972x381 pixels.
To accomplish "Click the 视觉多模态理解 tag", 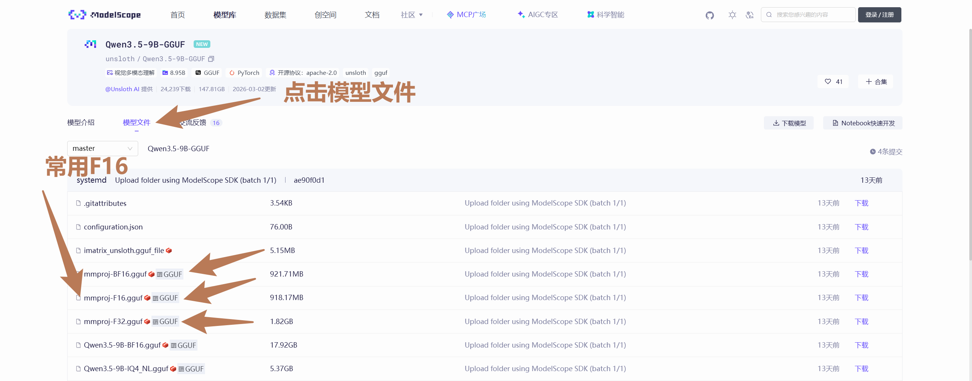I will tap(131, 73).
